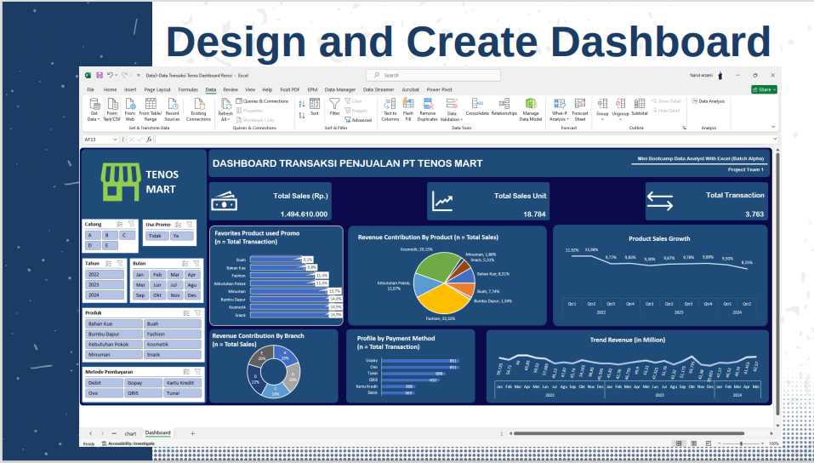Viewport: 814px width, 463px height.
Task: Click Data Analysis button
Action: 708,101
